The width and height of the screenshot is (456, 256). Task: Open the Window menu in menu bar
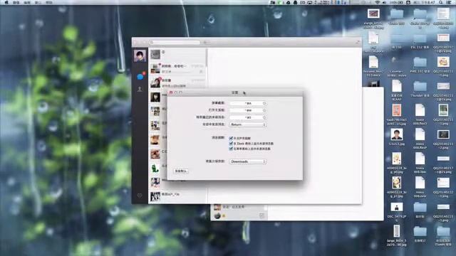click(38, 2)
